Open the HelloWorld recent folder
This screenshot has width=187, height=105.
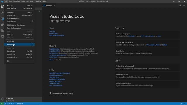[53, 57]
